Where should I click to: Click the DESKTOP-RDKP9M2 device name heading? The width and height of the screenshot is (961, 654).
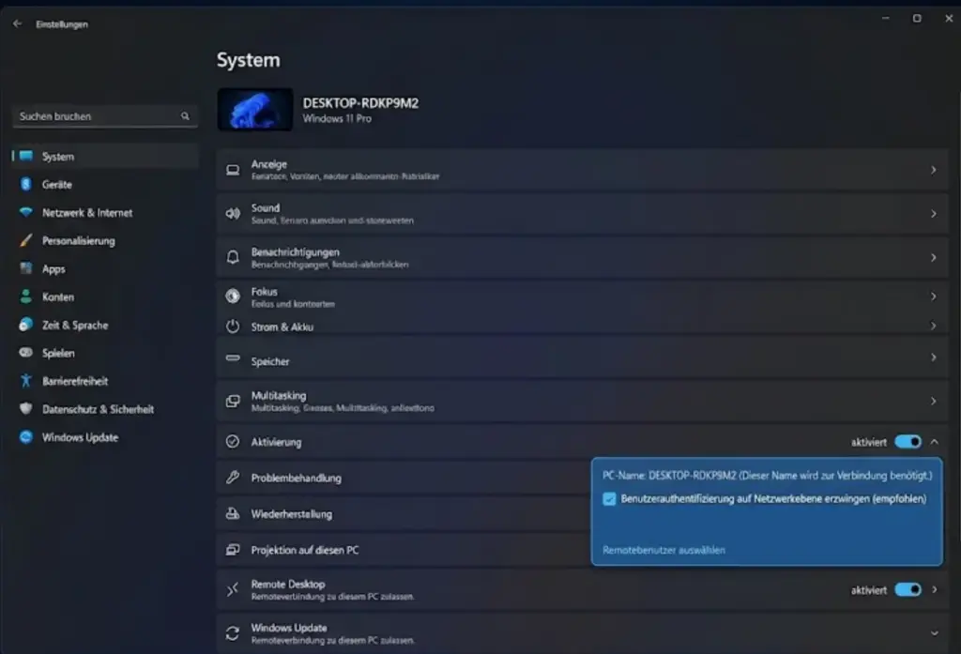coord(360,103)
